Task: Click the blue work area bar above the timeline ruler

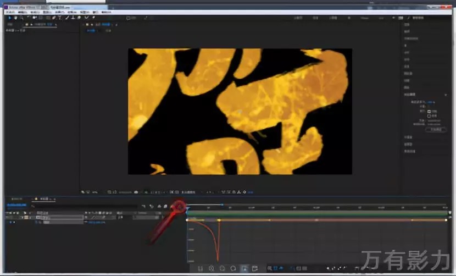Action: click(x=204, y=205)
